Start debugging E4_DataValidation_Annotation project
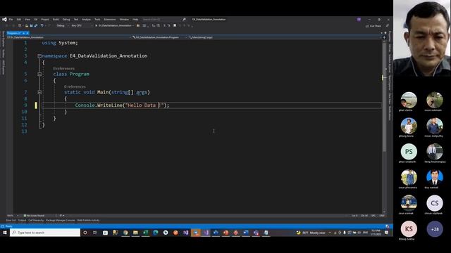The width and height of the screenshot is (451, 253). pyautogui.click(x=114, y=25)
